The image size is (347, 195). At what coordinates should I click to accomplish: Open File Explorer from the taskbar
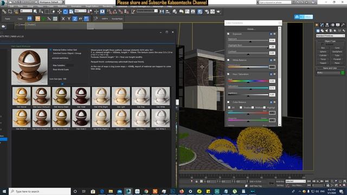click(111, 191)
